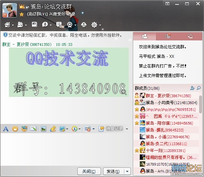Open the emoticon smiley picker
Viewport: 204px width, 177px height.
coord(15,129)
